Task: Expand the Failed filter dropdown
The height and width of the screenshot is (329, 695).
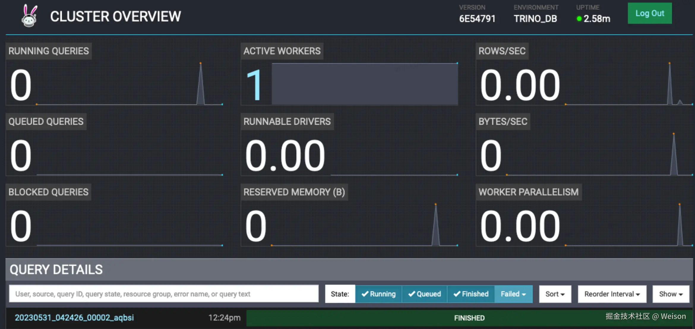Action: point(513,294)
